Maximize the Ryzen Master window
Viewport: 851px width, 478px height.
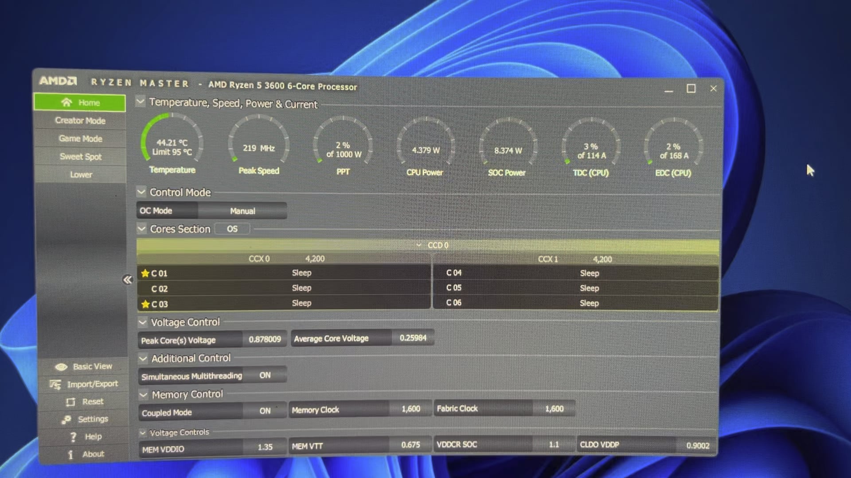pyautogui.click(x=691, y=89)
